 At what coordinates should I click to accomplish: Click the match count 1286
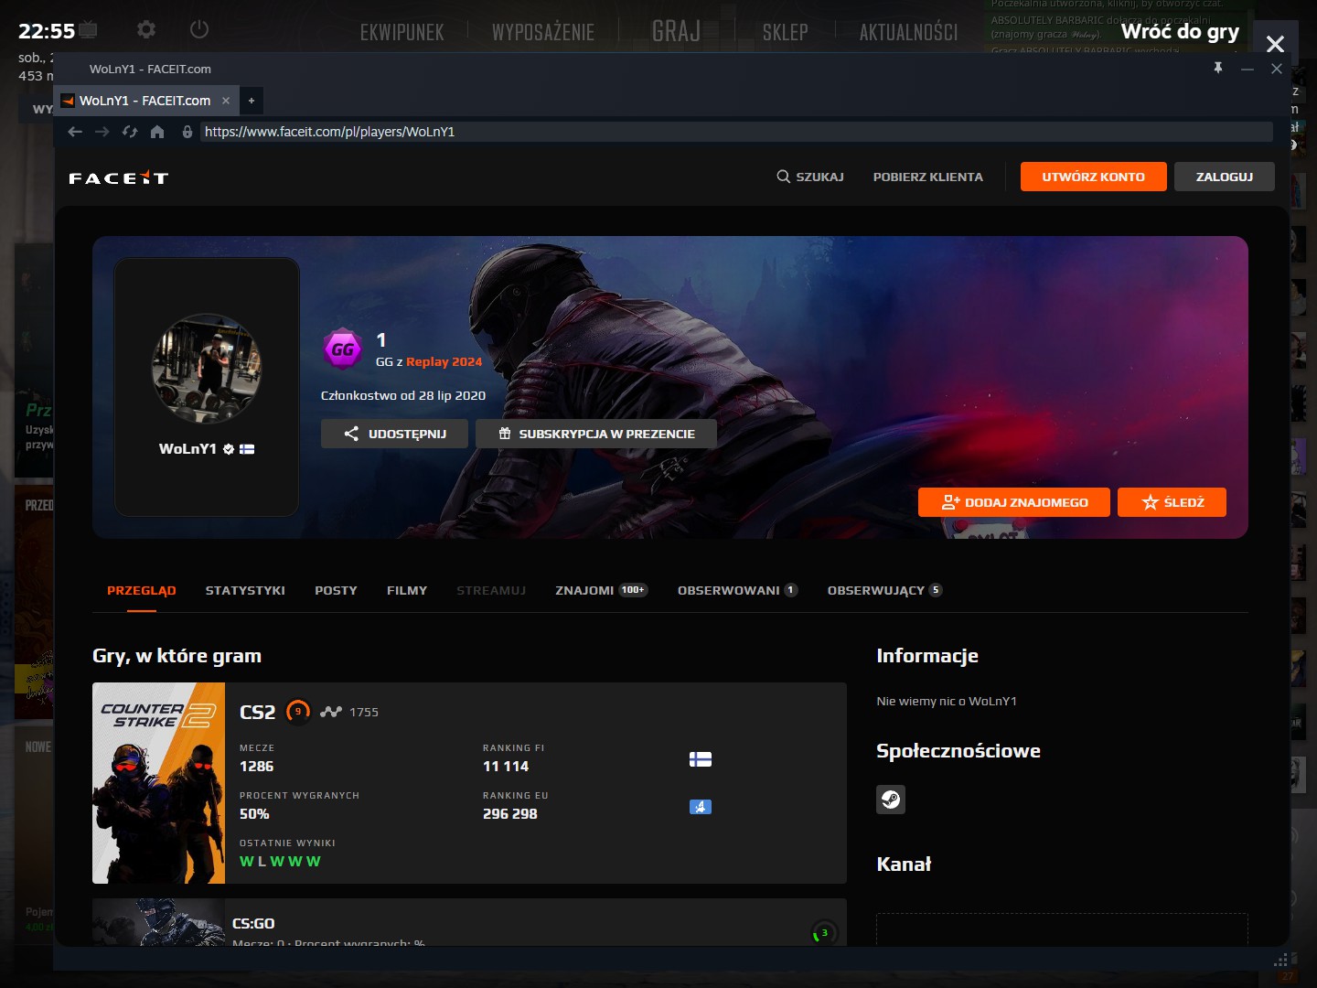257,767
